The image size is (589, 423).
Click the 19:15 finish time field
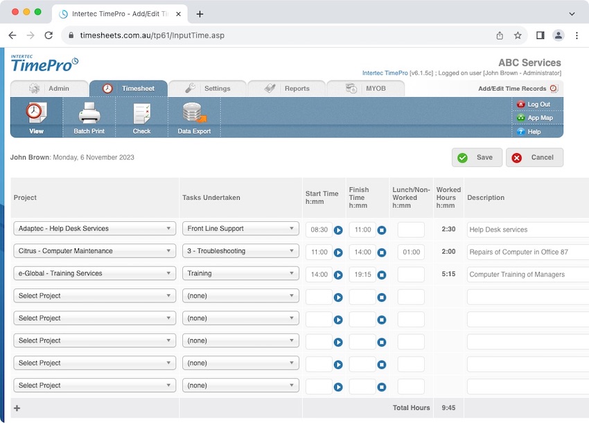[x=362, y=275]
